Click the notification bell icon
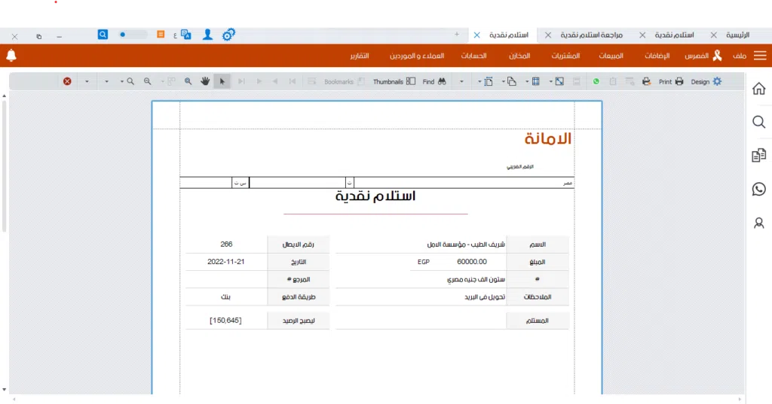 [x=11, y=56]
